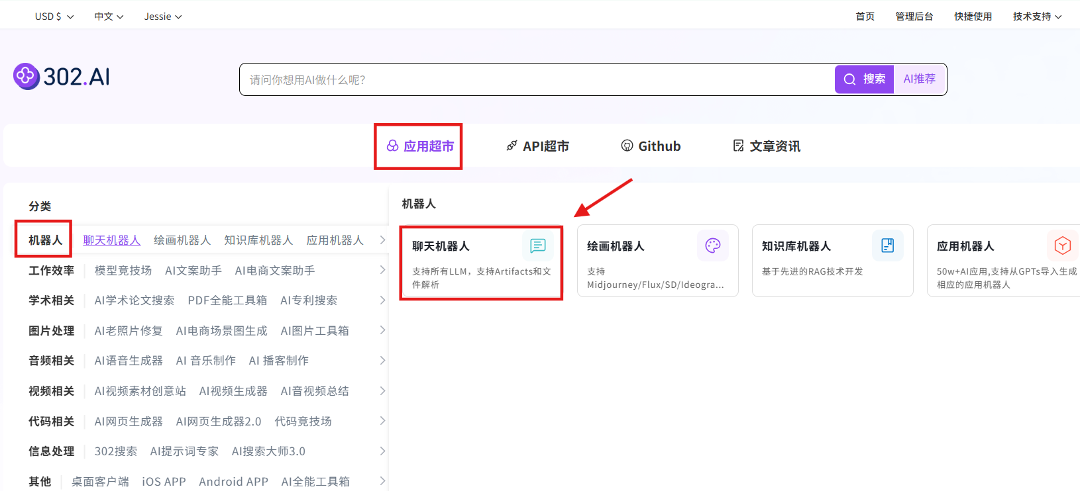1080x491 pixels.
Task: Go to 首页 in top navigation
Action: [x=865, y=17]
